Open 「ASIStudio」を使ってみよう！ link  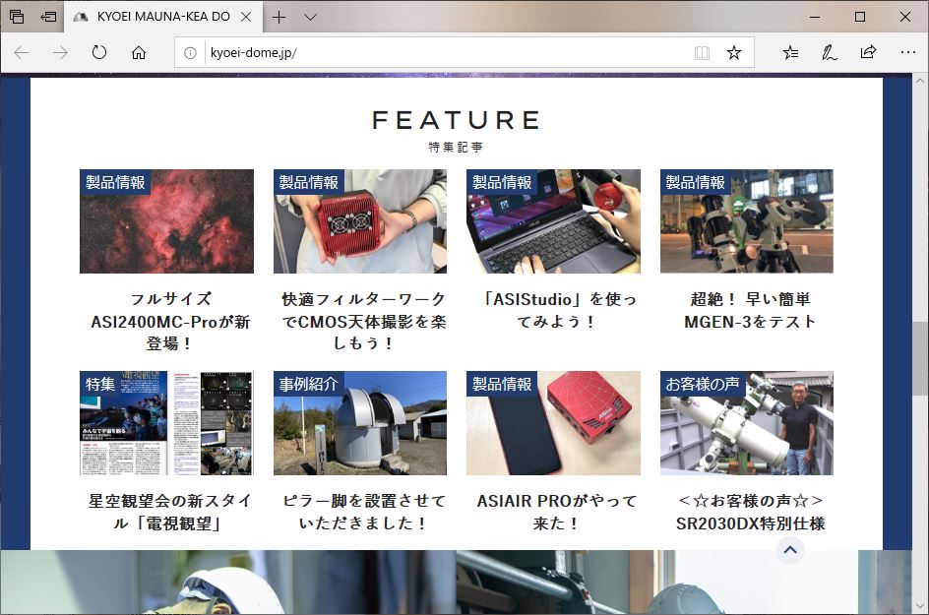(x=558, y=310)
